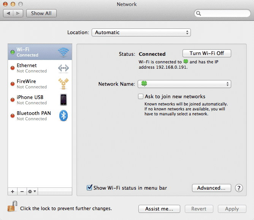Open Advanced network settings
This screenshot has width=254, height=220.
(211, 188)
